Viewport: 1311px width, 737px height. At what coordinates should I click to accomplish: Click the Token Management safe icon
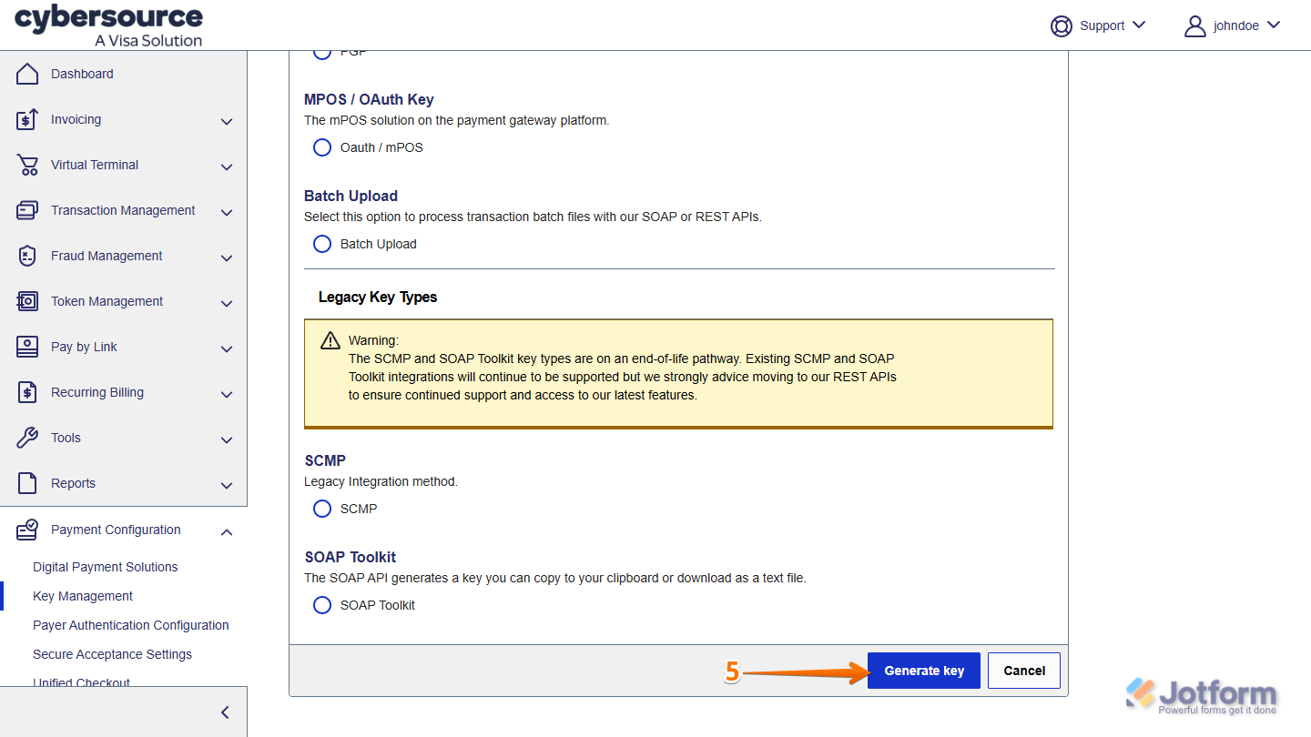point(27,301)
